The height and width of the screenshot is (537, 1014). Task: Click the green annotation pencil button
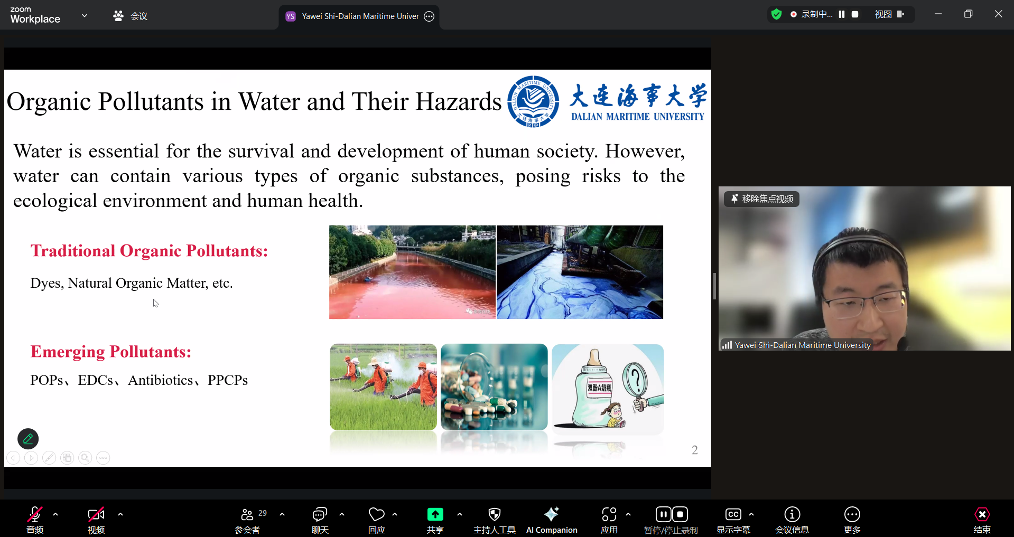[28, 438]
